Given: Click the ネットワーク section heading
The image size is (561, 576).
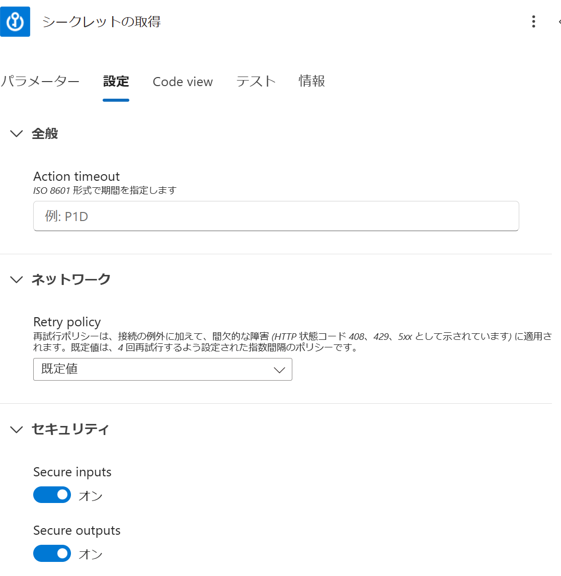Looking at the screenshot, I should click(71, 279).
